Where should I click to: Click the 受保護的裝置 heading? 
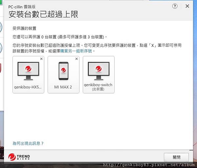pyautogui.click(x=24, y=28)
